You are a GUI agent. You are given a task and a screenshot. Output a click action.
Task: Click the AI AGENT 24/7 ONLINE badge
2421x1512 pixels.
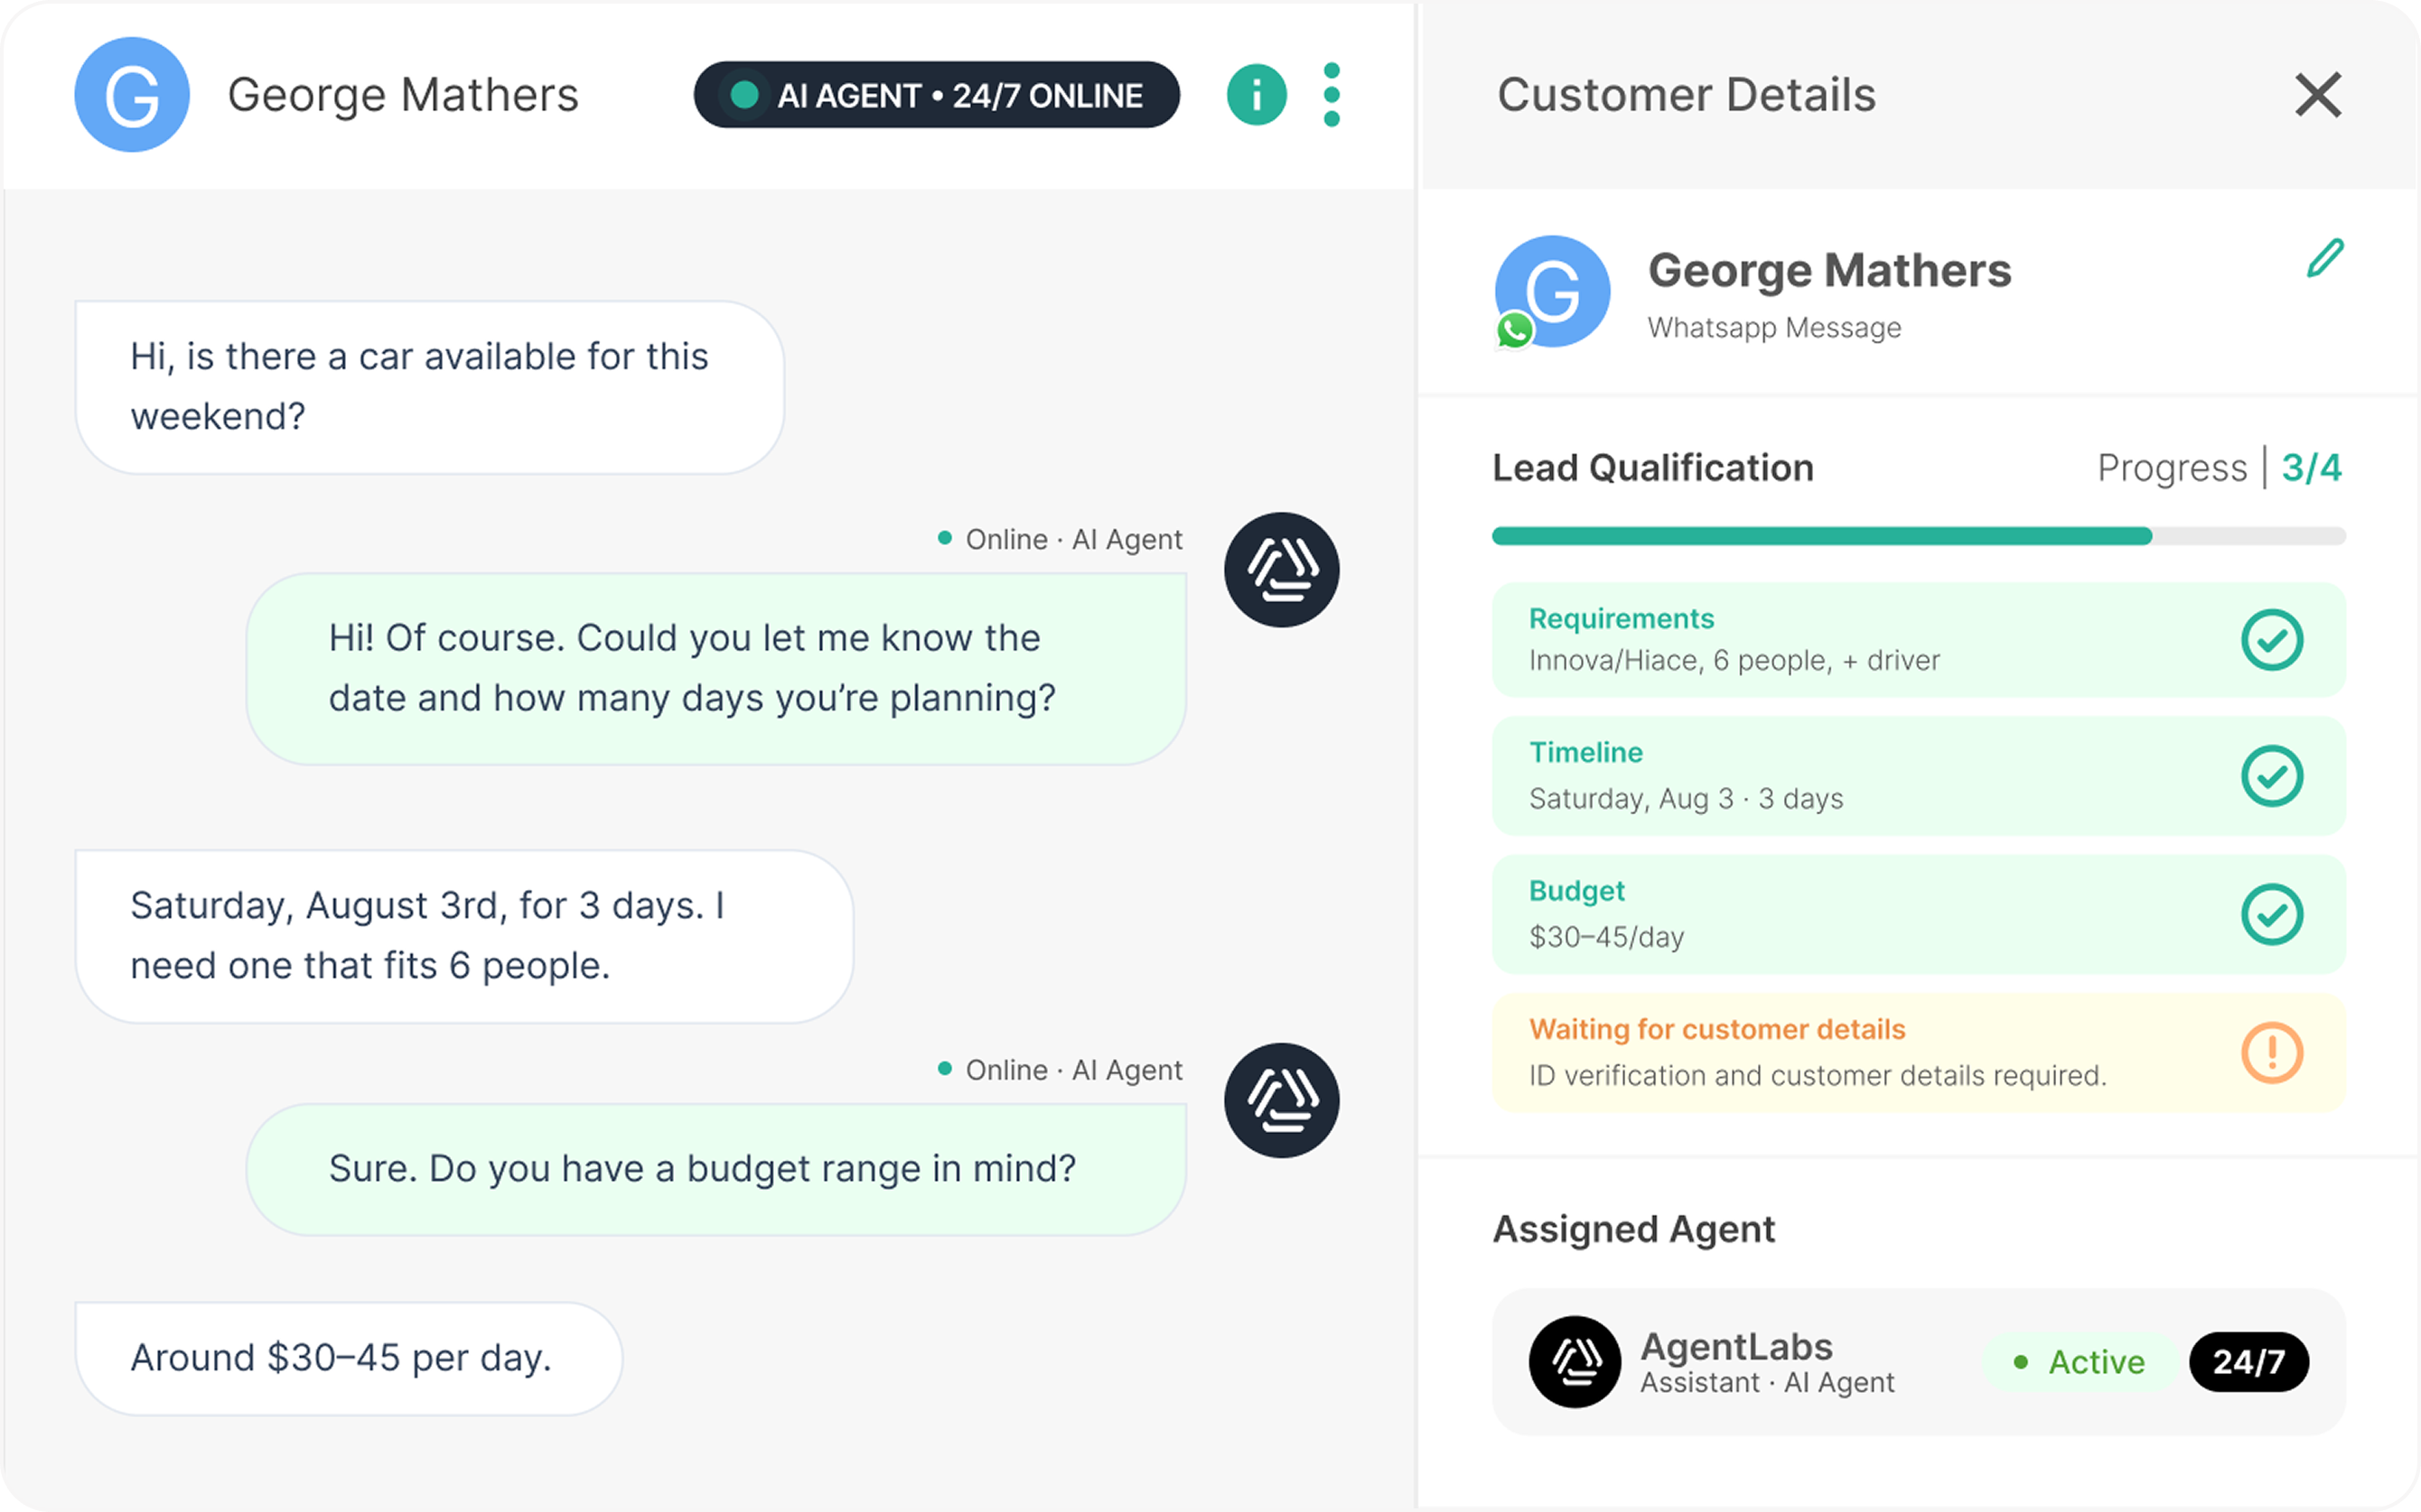pos(937,95)
